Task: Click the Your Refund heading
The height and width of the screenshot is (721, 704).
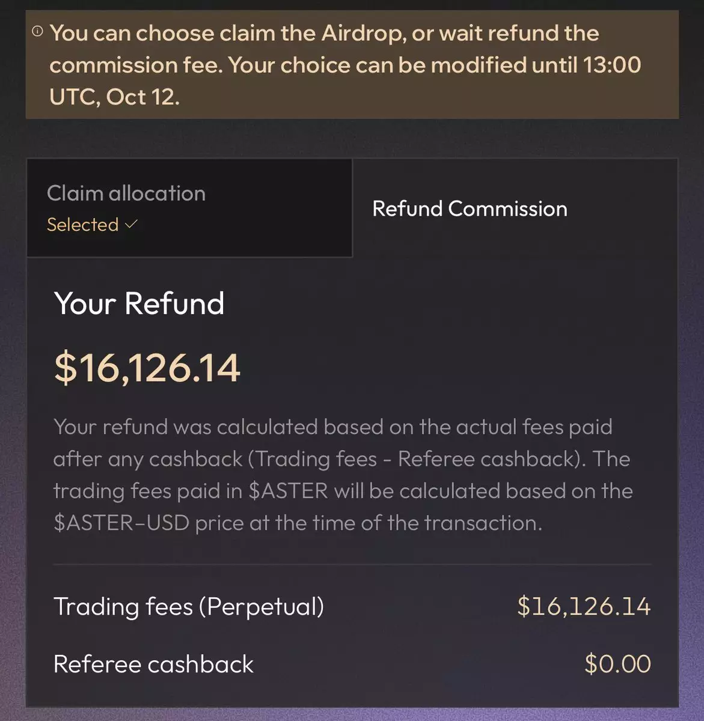Action: pyautogui.click(x=139, y=303)
